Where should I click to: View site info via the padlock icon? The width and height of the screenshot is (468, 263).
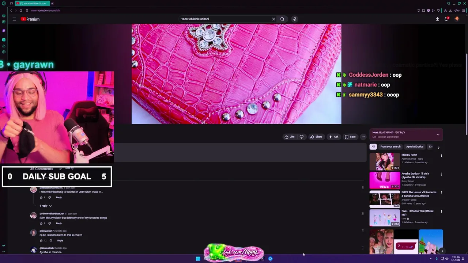[x=27, y=10]
